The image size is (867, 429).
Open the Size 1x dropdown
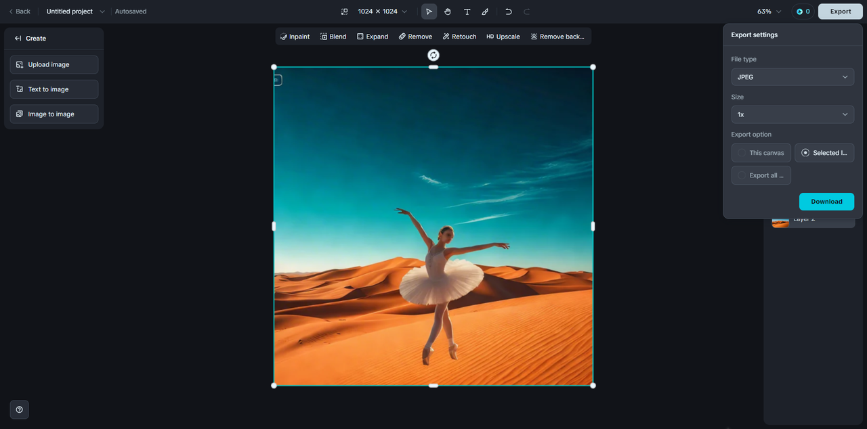tap(792, 114)
